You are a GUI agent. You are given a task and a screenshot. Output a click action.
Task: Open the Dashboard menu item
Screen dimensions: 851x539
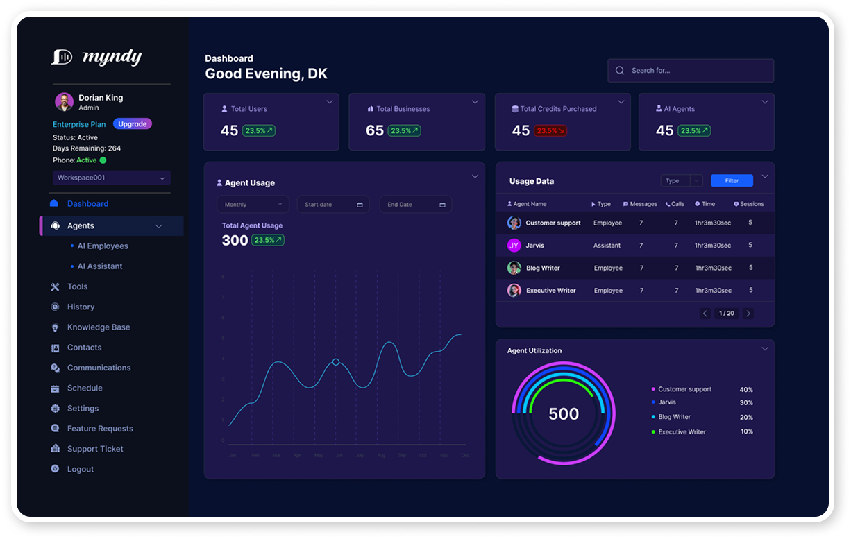coord(87,204)
